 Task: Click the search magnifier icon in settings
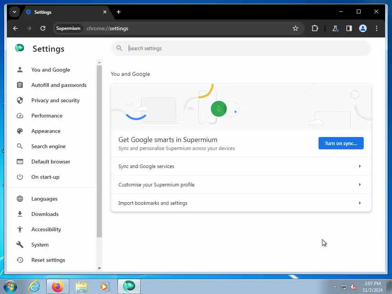(119, 48)
